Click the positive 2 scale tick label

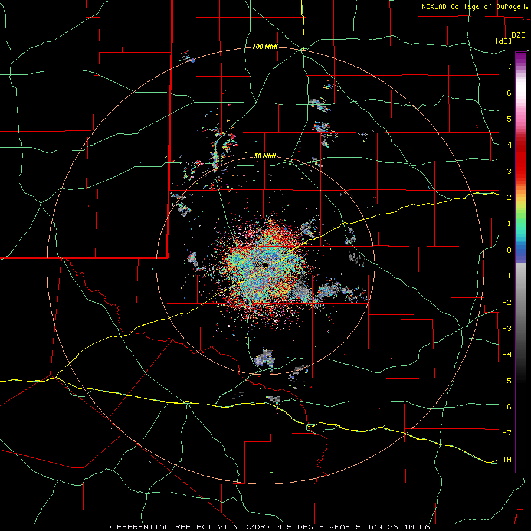(509, 198)
